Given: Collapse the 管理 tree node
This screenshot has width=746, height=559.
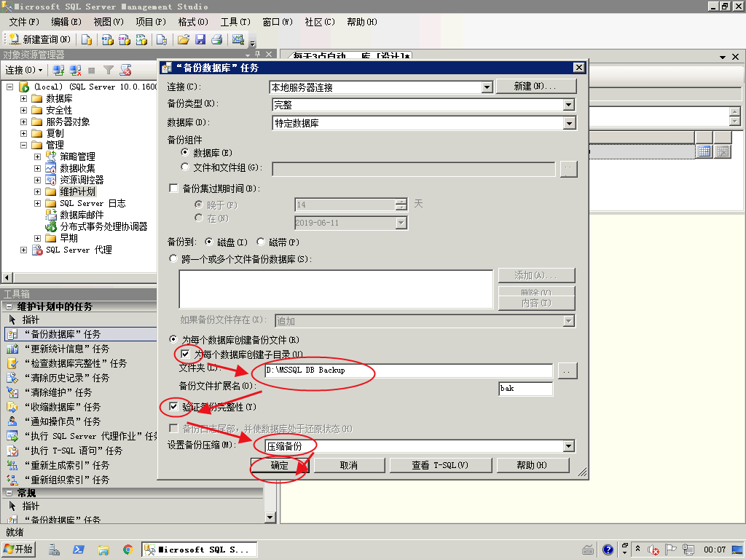Looking at the screenshot, I should pyautogui.click(x=23, y=145).
